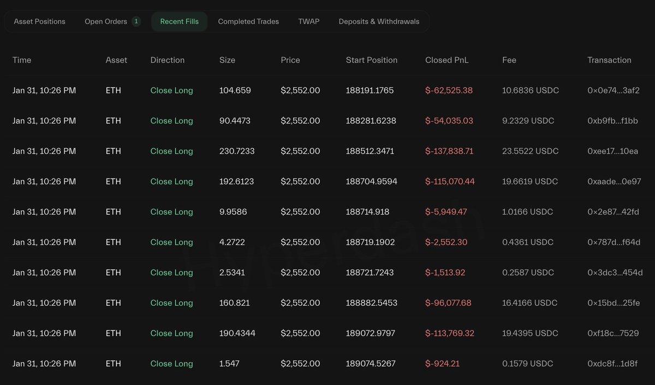655x385 pixels.
Task: Open transaction 0x787d...f64d
Action: 614,242
